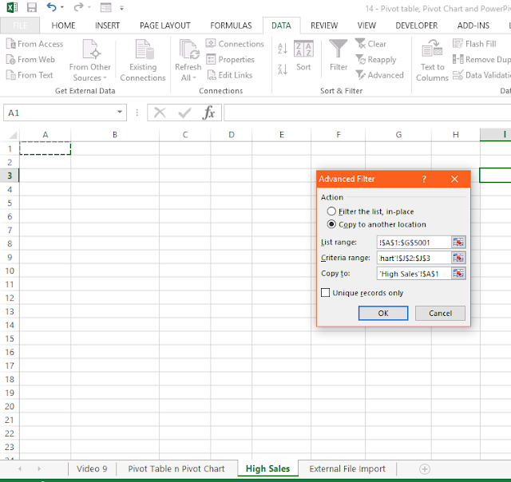Open the undo history dropdown arrow

(62, 7)
